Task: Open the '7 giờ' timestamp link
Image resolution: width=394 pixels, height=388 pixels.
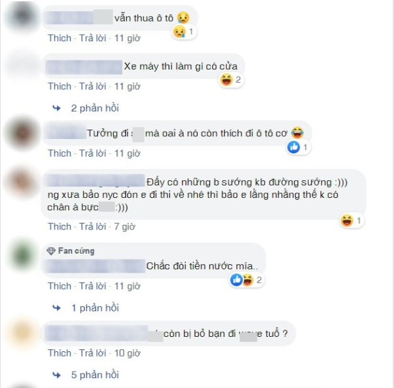Action: [125, 227]
